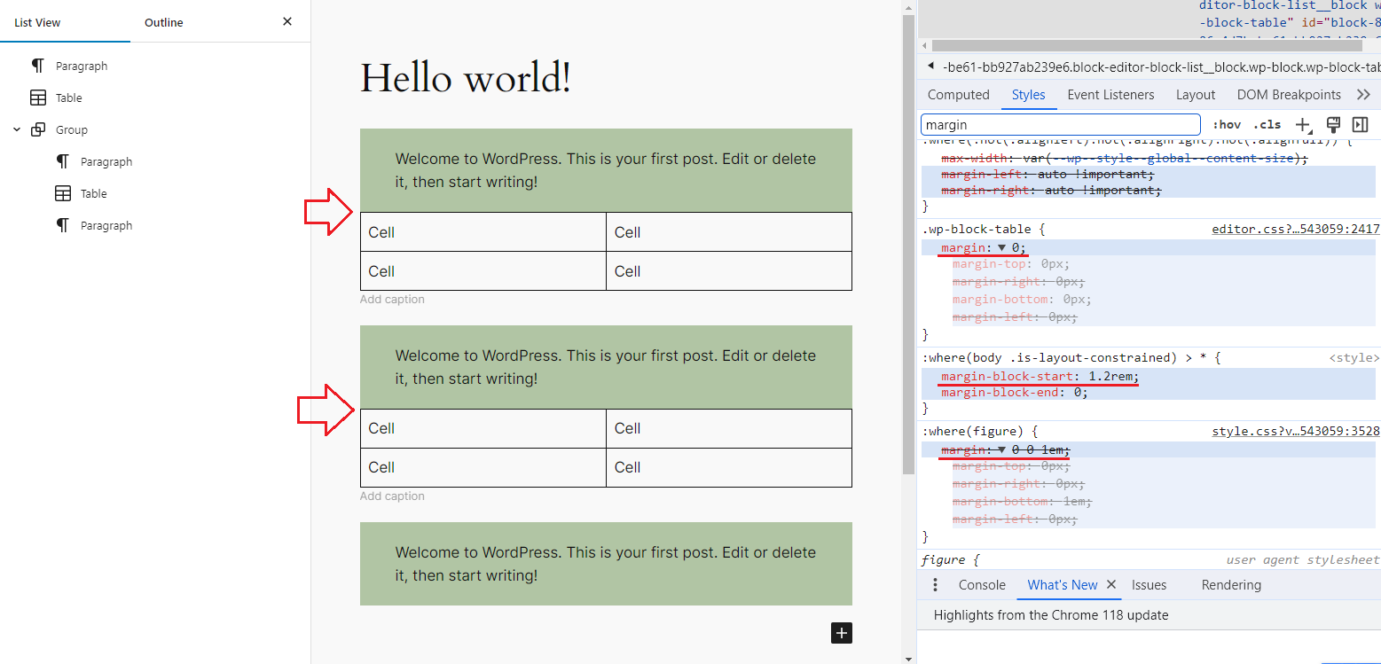Image resolution: width=1381 pixels, height=664 pixels.
Task: Click the paintbrush rendering emulations icon
Action: pyautogui.click(x=1332, y=124)
